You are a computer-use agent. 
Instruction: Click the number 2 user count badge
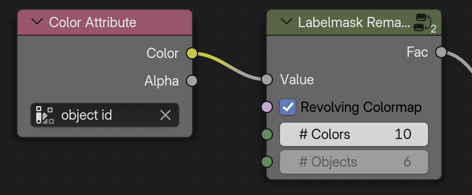coord(433,29)
